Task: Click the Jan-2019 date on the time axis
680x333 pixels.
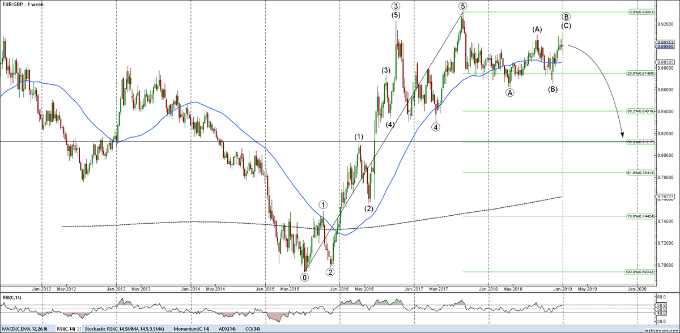Action: coord(562,288)
